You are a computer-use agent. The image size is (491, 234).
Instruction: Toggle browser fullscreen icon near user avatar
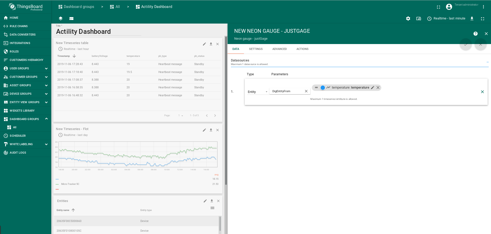[438, 7]
